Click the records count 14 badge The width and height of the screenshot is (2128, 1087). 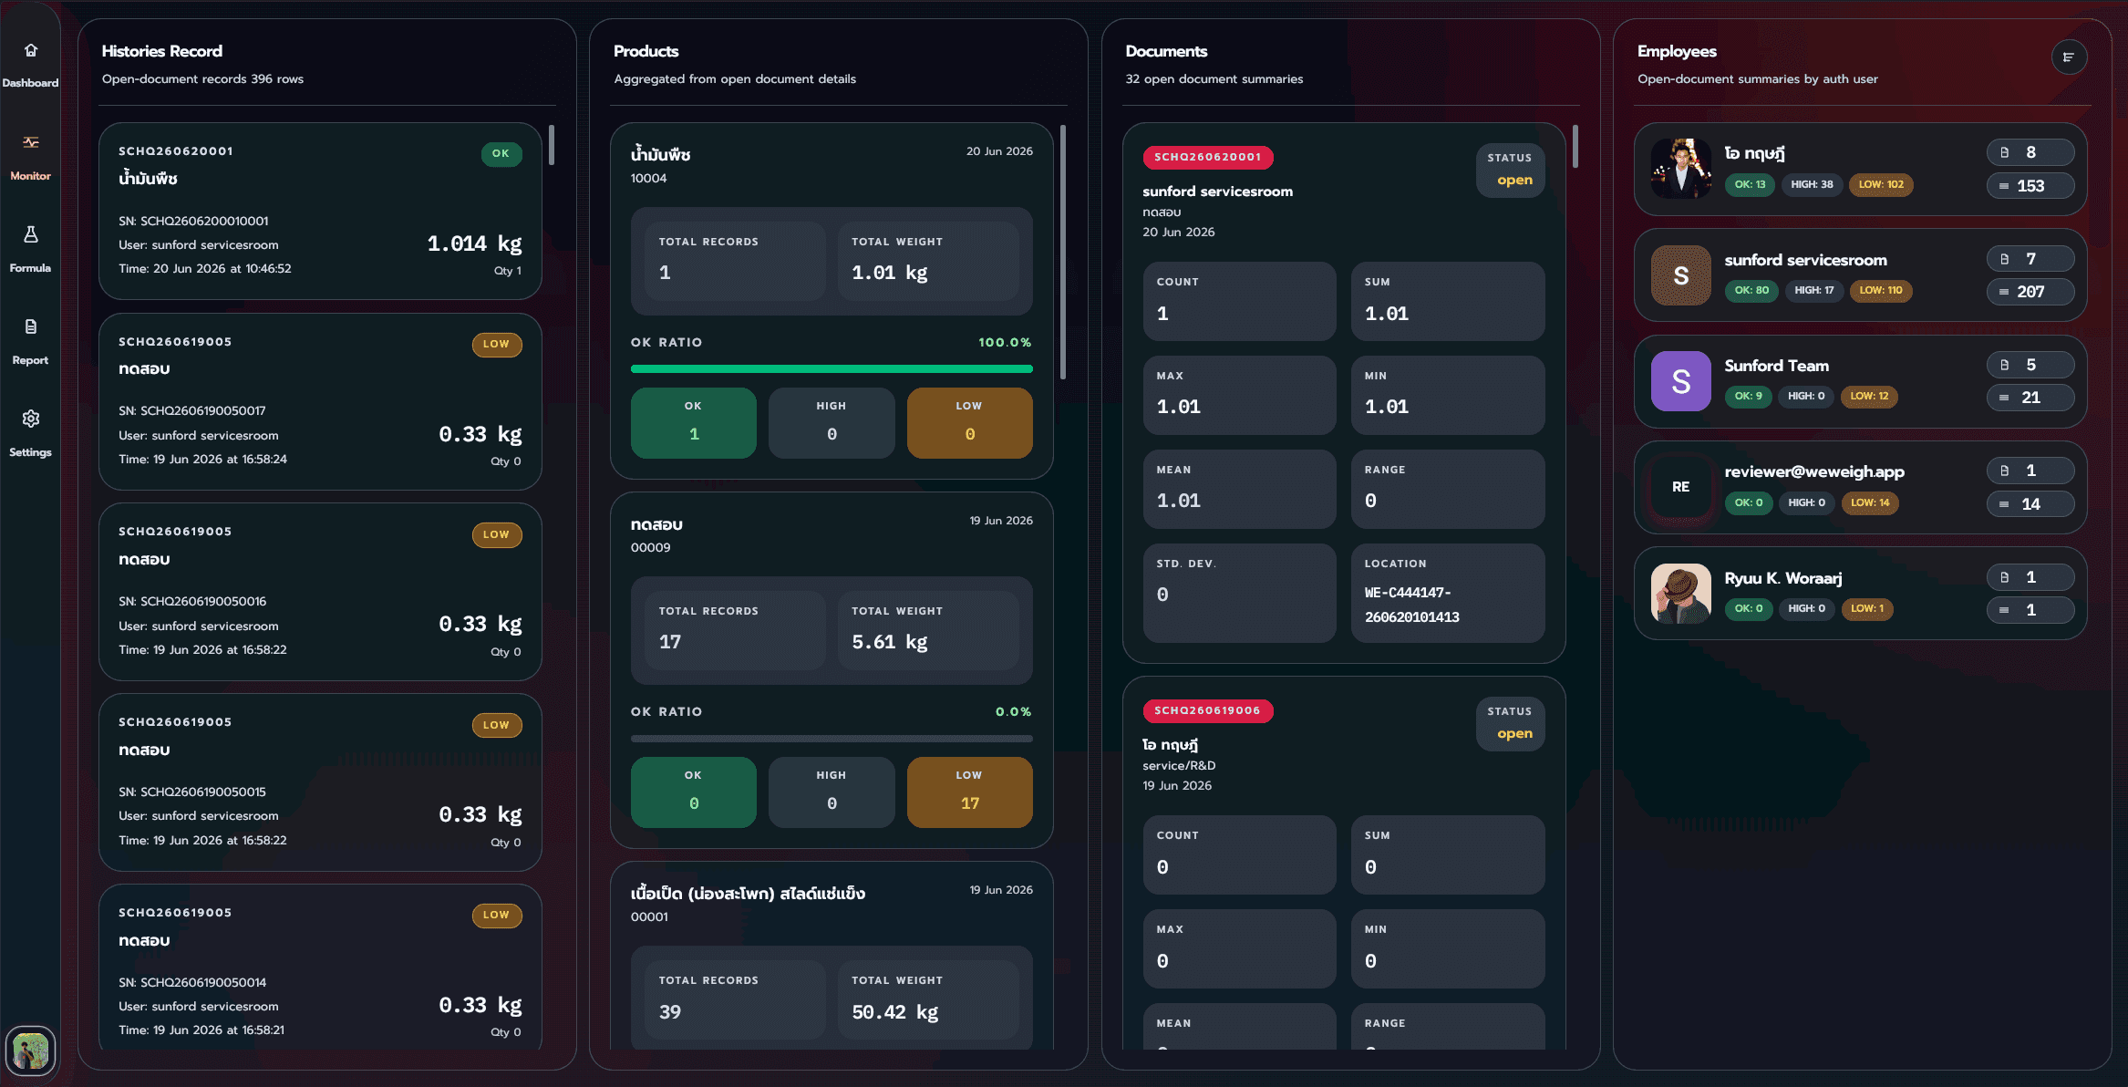click(x=2030, y=504)
